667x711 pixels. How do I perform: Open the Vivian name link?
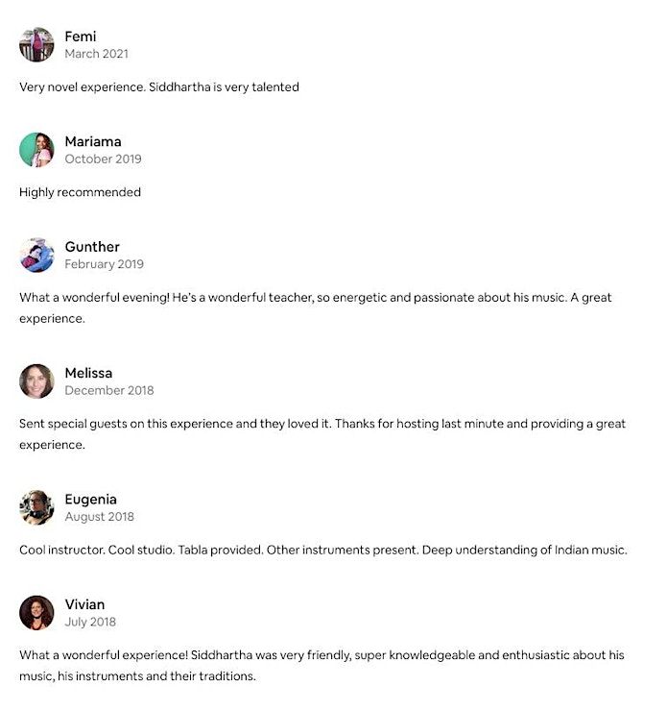(84, 604)
